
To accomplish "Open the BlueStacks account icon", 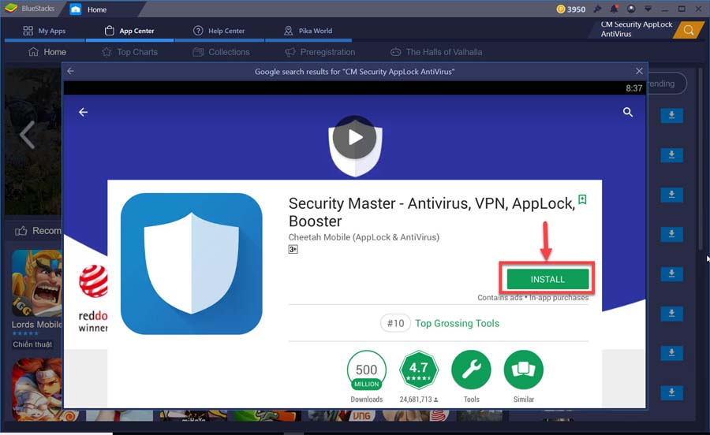I will tap(631, 9).
